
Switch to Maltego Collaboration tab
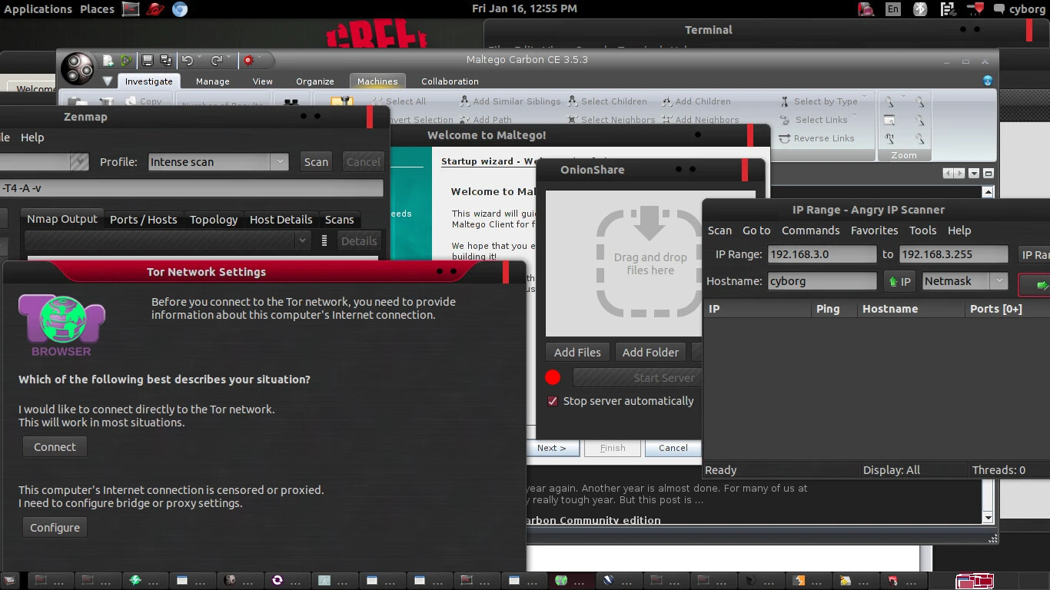click(x=450, y=81)
